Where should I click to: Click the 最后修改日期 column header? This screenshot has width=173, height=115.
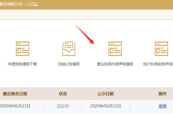point(15,94)
